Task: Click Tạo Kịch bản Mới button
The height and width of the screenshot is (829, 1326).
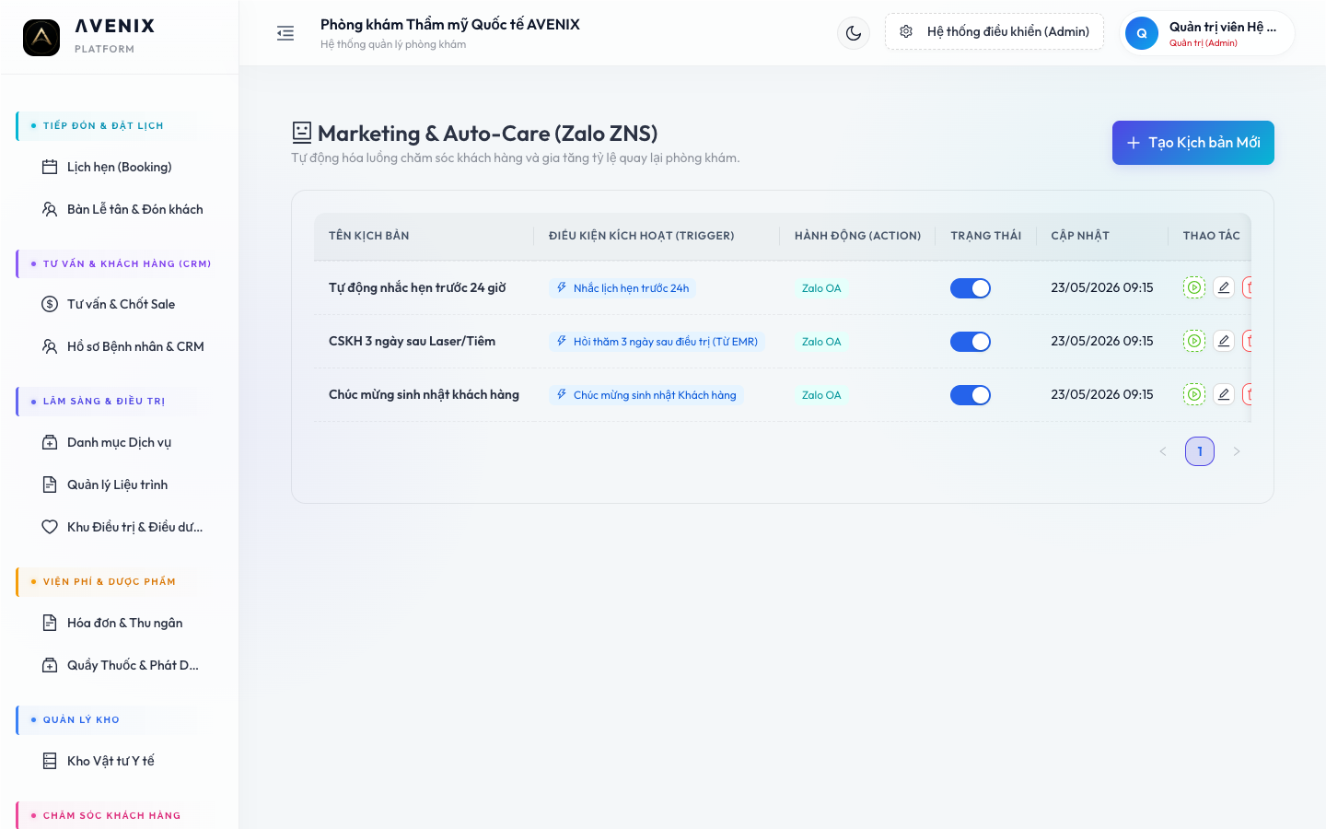Action: [1193, 143]
